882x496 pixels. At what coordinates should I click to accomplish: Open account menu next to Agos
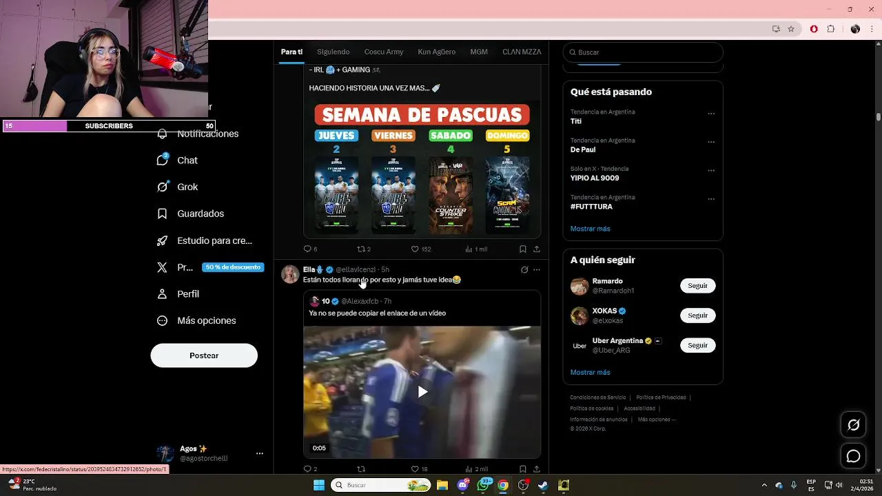pos(260,453)
